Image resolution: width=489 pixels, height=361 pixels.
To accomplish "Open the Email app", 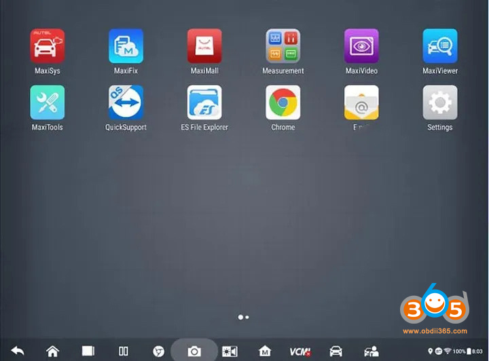I will [x=361, y=102].
